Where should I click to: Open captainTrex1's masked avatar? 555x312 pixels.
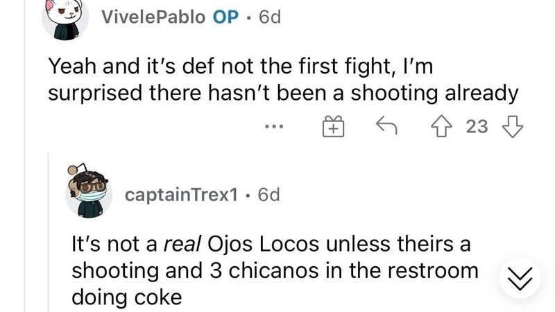coord(89,192)
